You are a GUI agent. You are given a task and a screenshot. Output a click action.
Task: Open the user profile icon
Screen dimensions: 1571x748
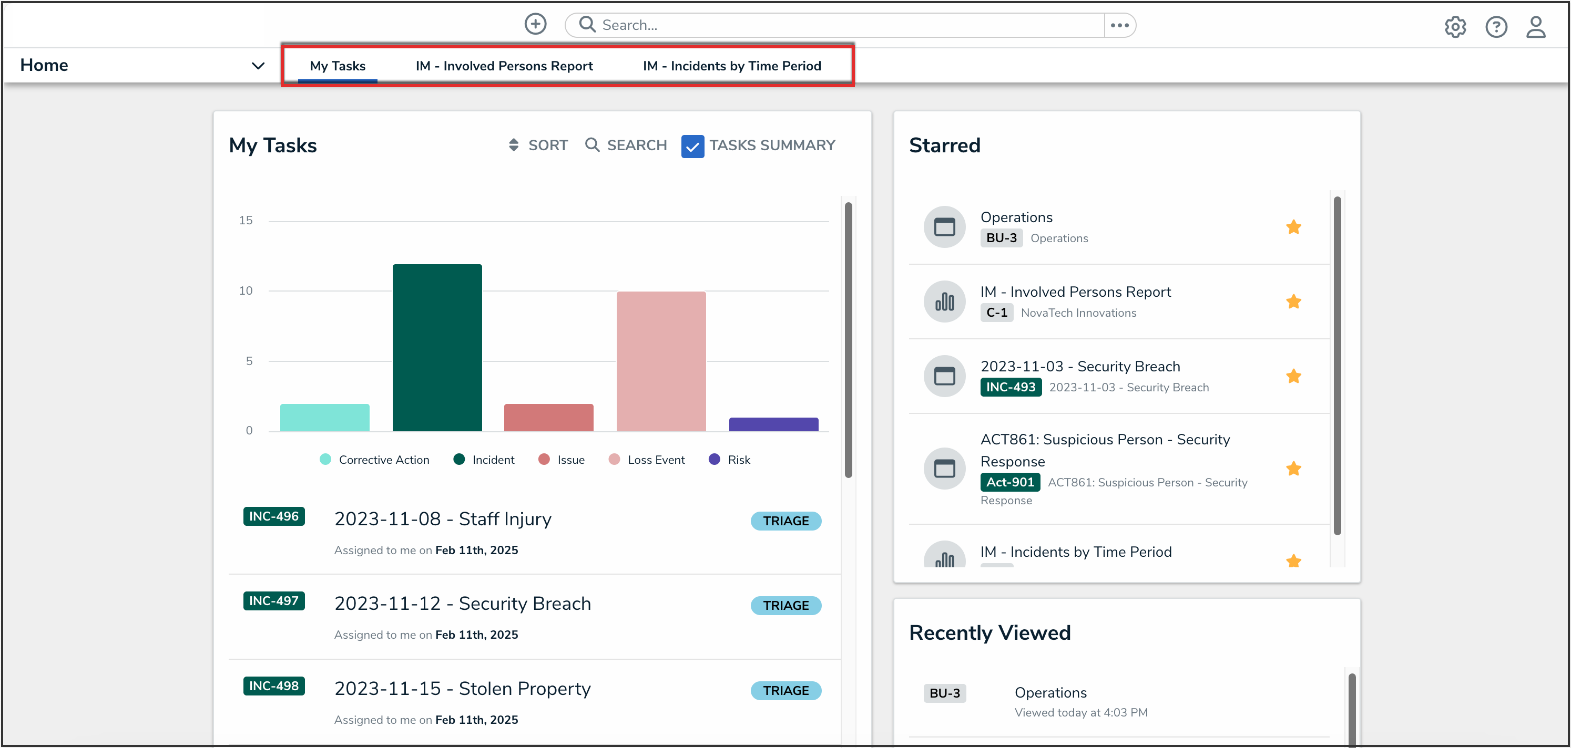(1535, 27)
